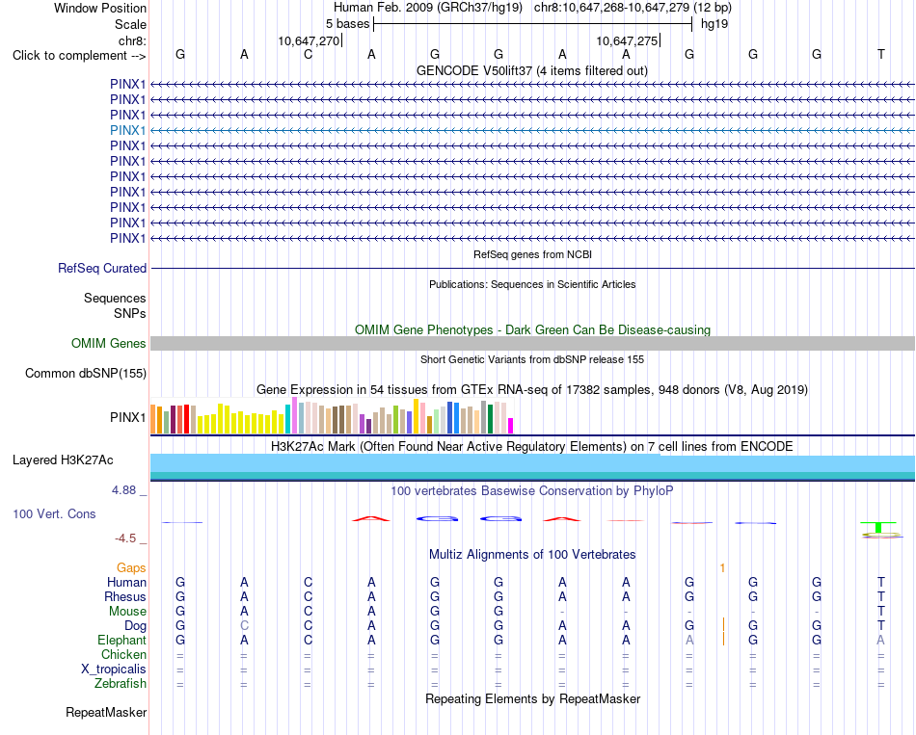Click the chr8:10,647,268-10,647,279 position text
Viewport: 916px width, 735px height.
coord(633,8)
